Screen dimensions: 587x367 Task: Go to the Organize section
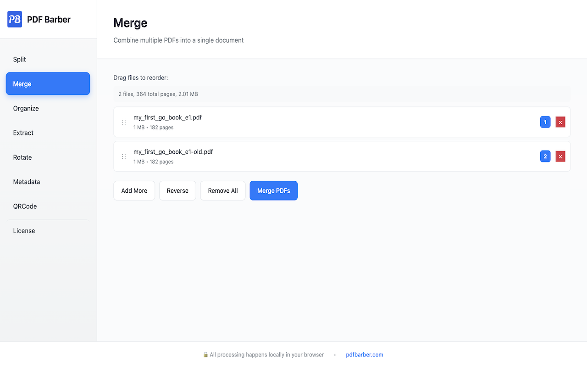(x=26, y=108)
